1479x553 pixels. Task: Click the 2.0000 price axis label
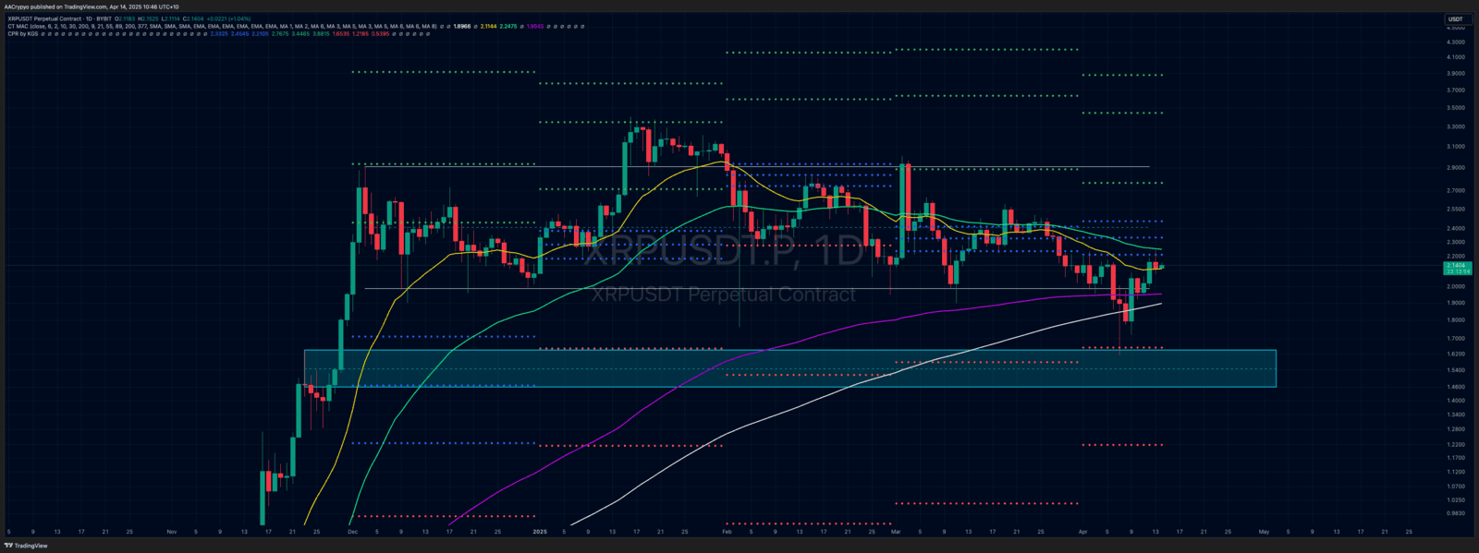coord(1455,286)
